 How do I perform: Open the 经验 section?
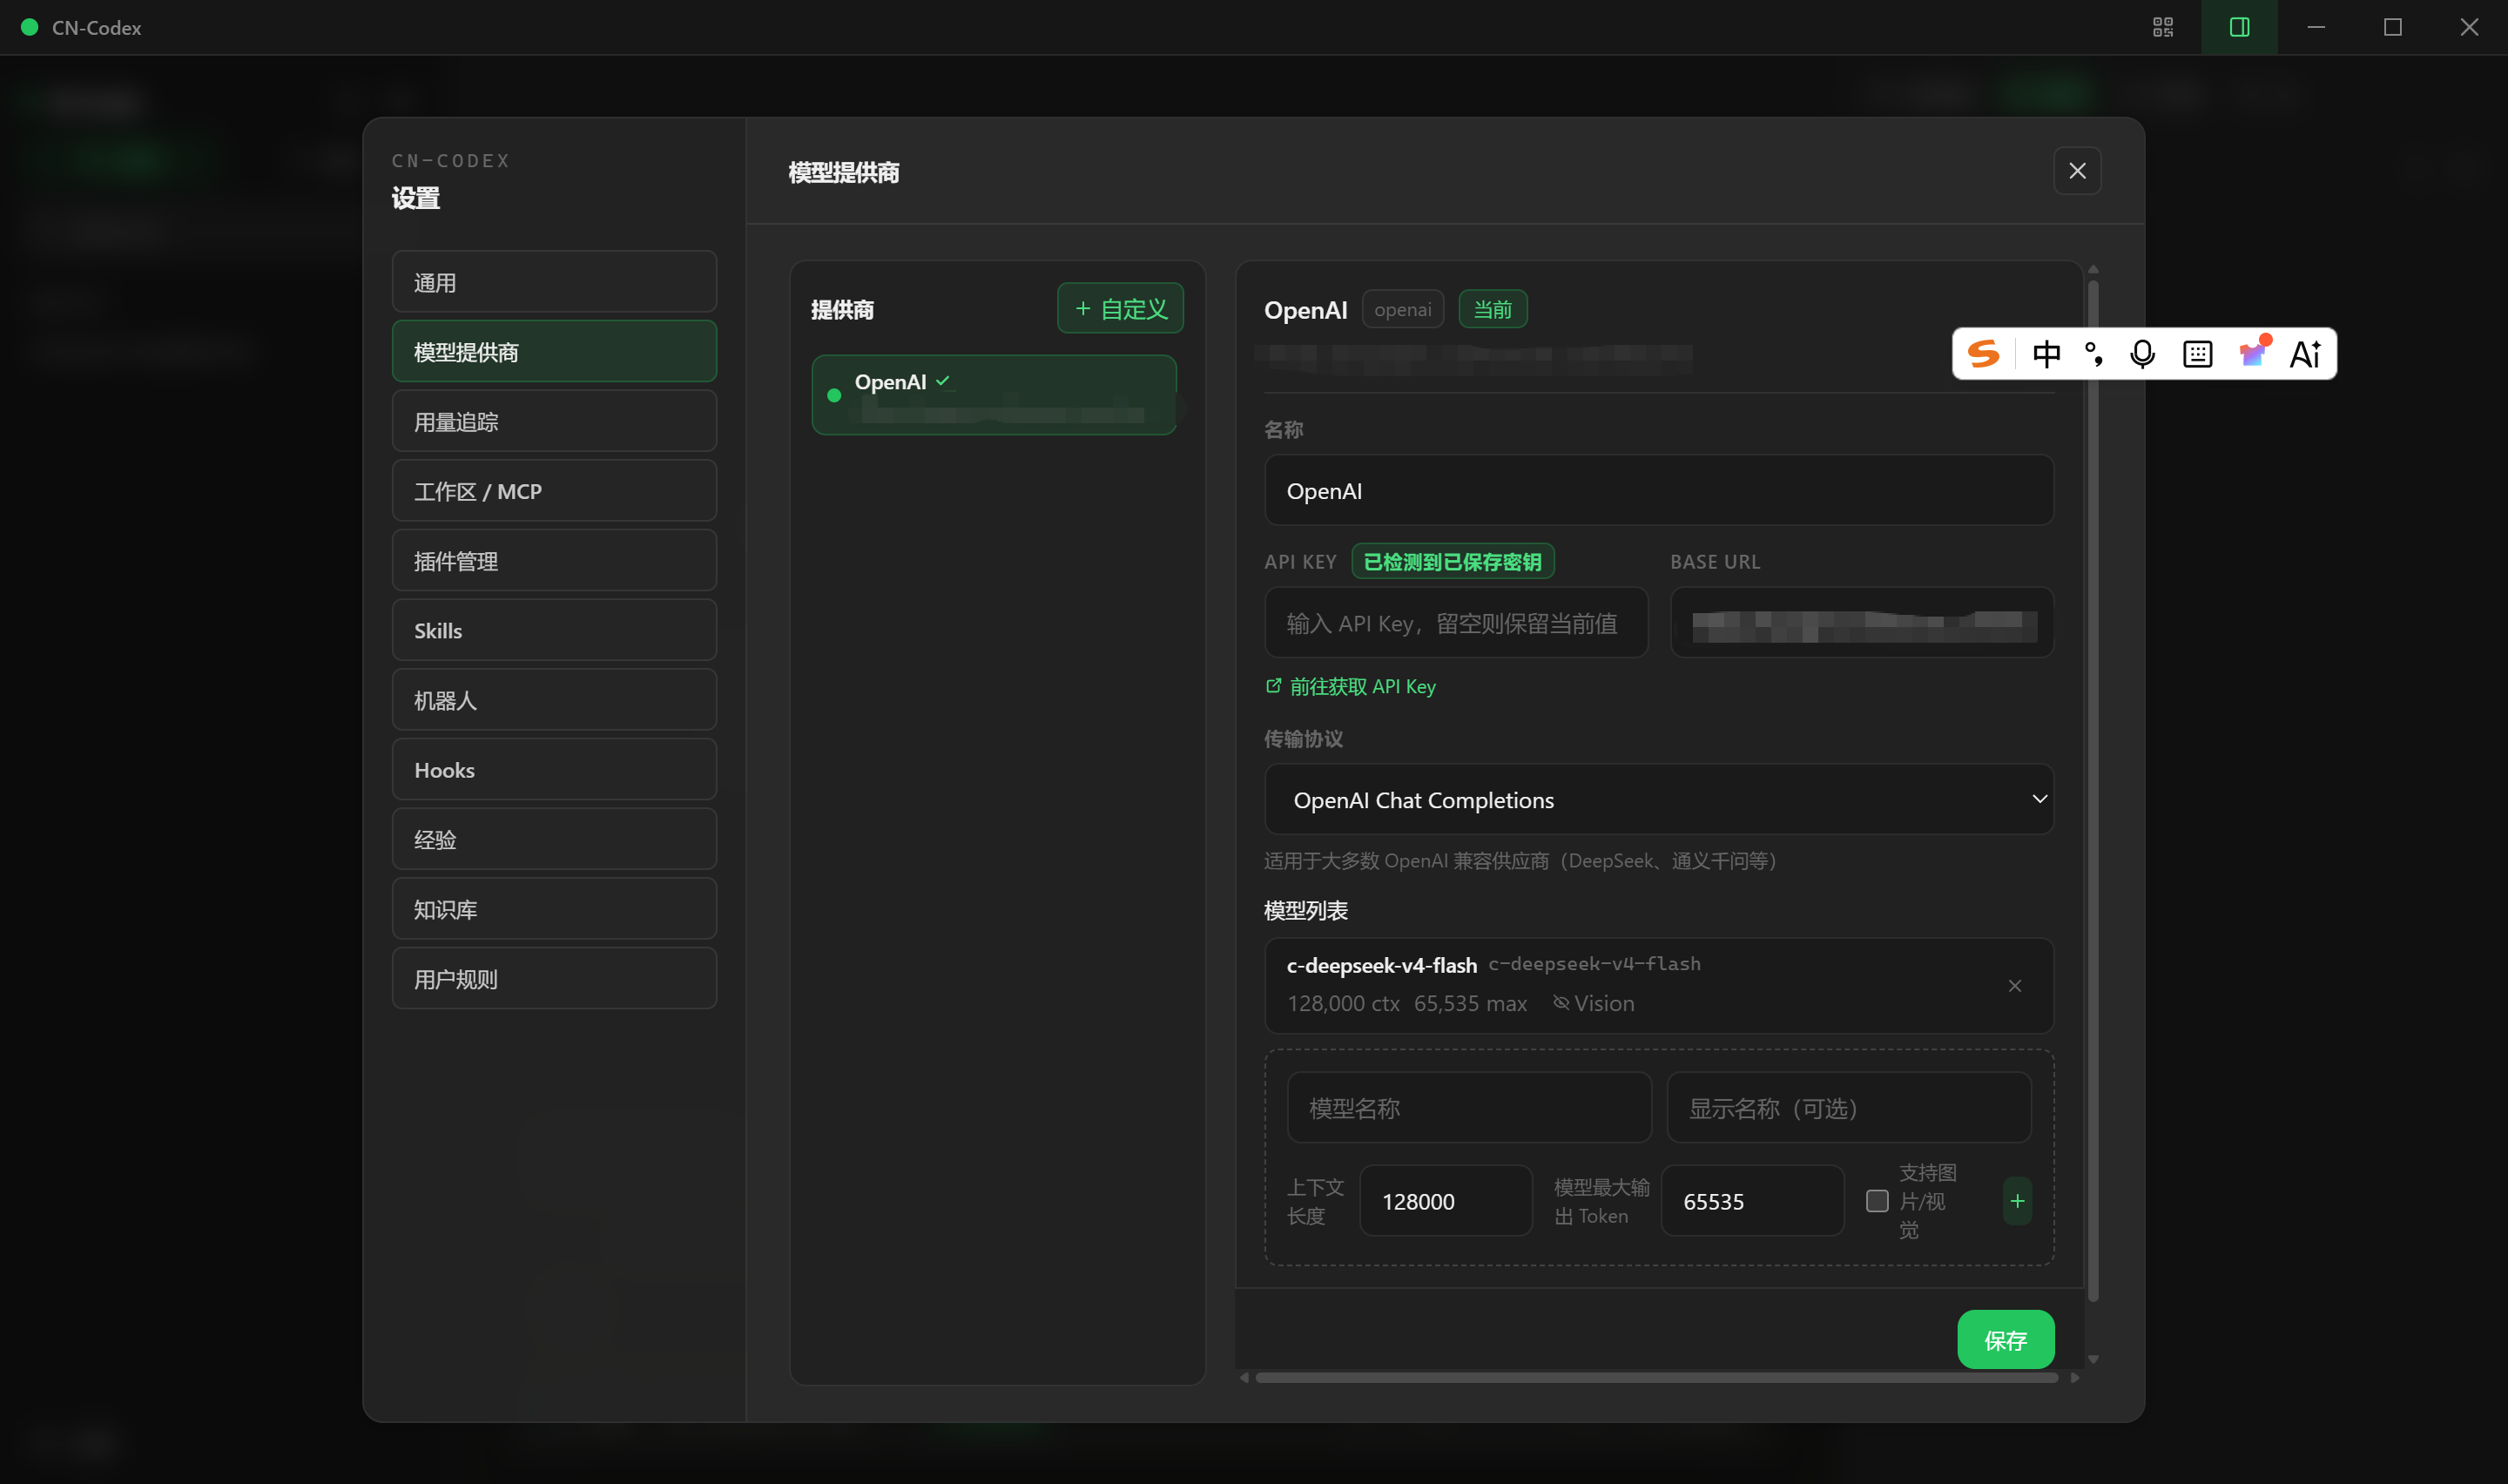[x=555, y=840]
